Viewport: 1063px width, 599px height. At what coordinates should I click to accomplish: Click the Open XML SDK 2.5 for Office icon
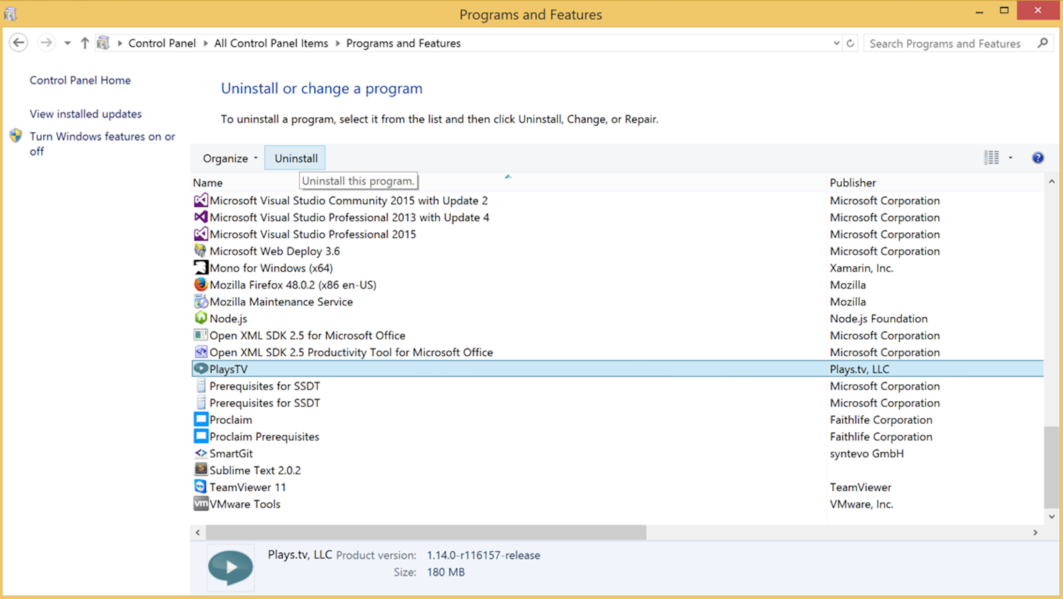pos(201,335)
